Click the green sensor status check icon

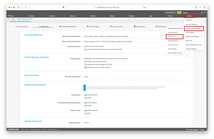(180, 12)
